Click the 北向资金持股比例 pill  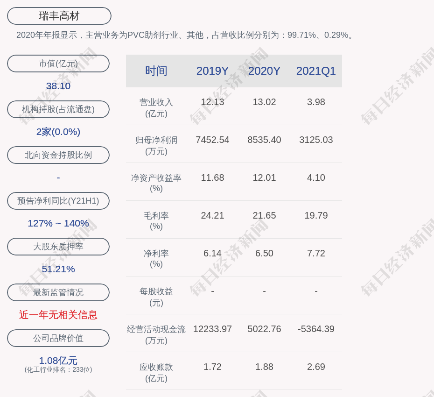(x=58, y=155)
